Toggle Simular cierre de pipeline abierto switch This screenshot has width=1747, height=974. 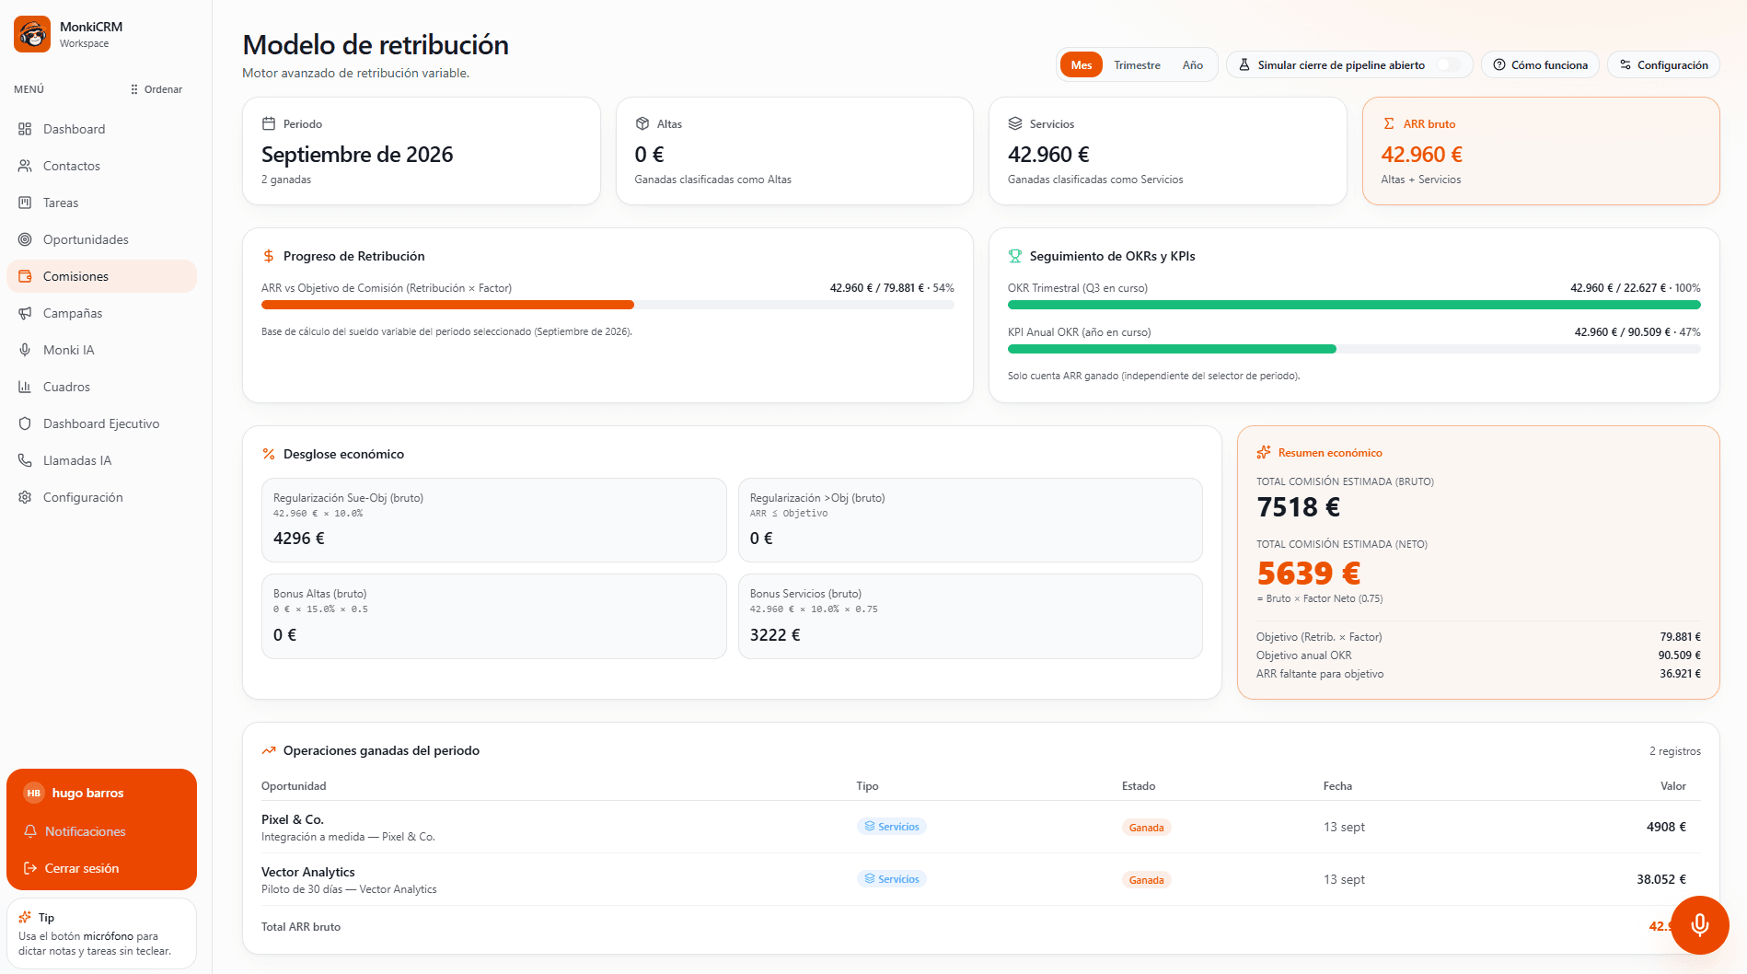pos(1448,65)
